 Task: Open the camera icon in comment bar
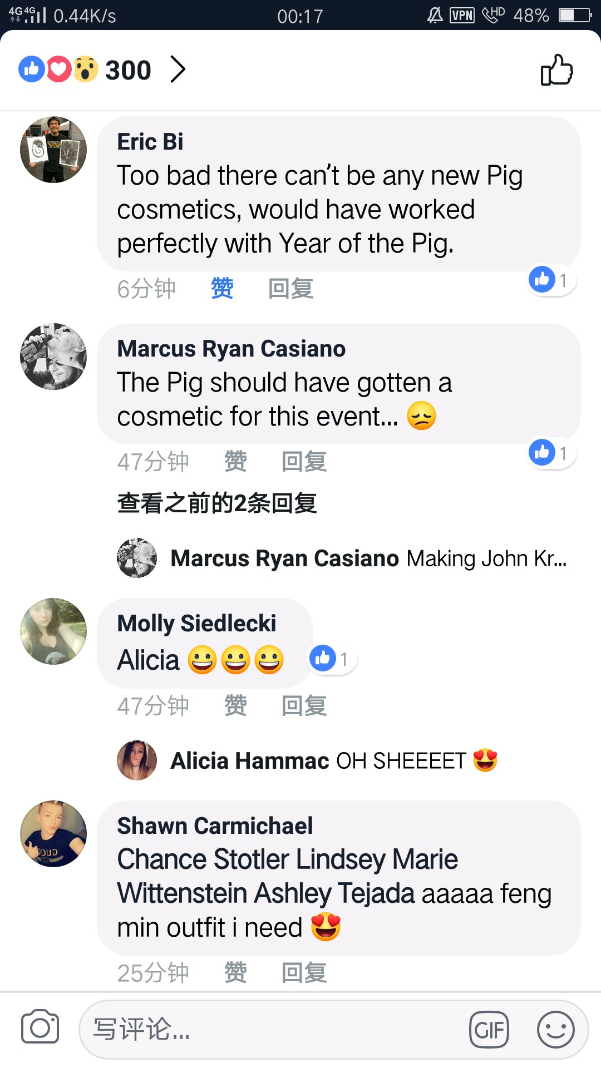(40, 1027)
